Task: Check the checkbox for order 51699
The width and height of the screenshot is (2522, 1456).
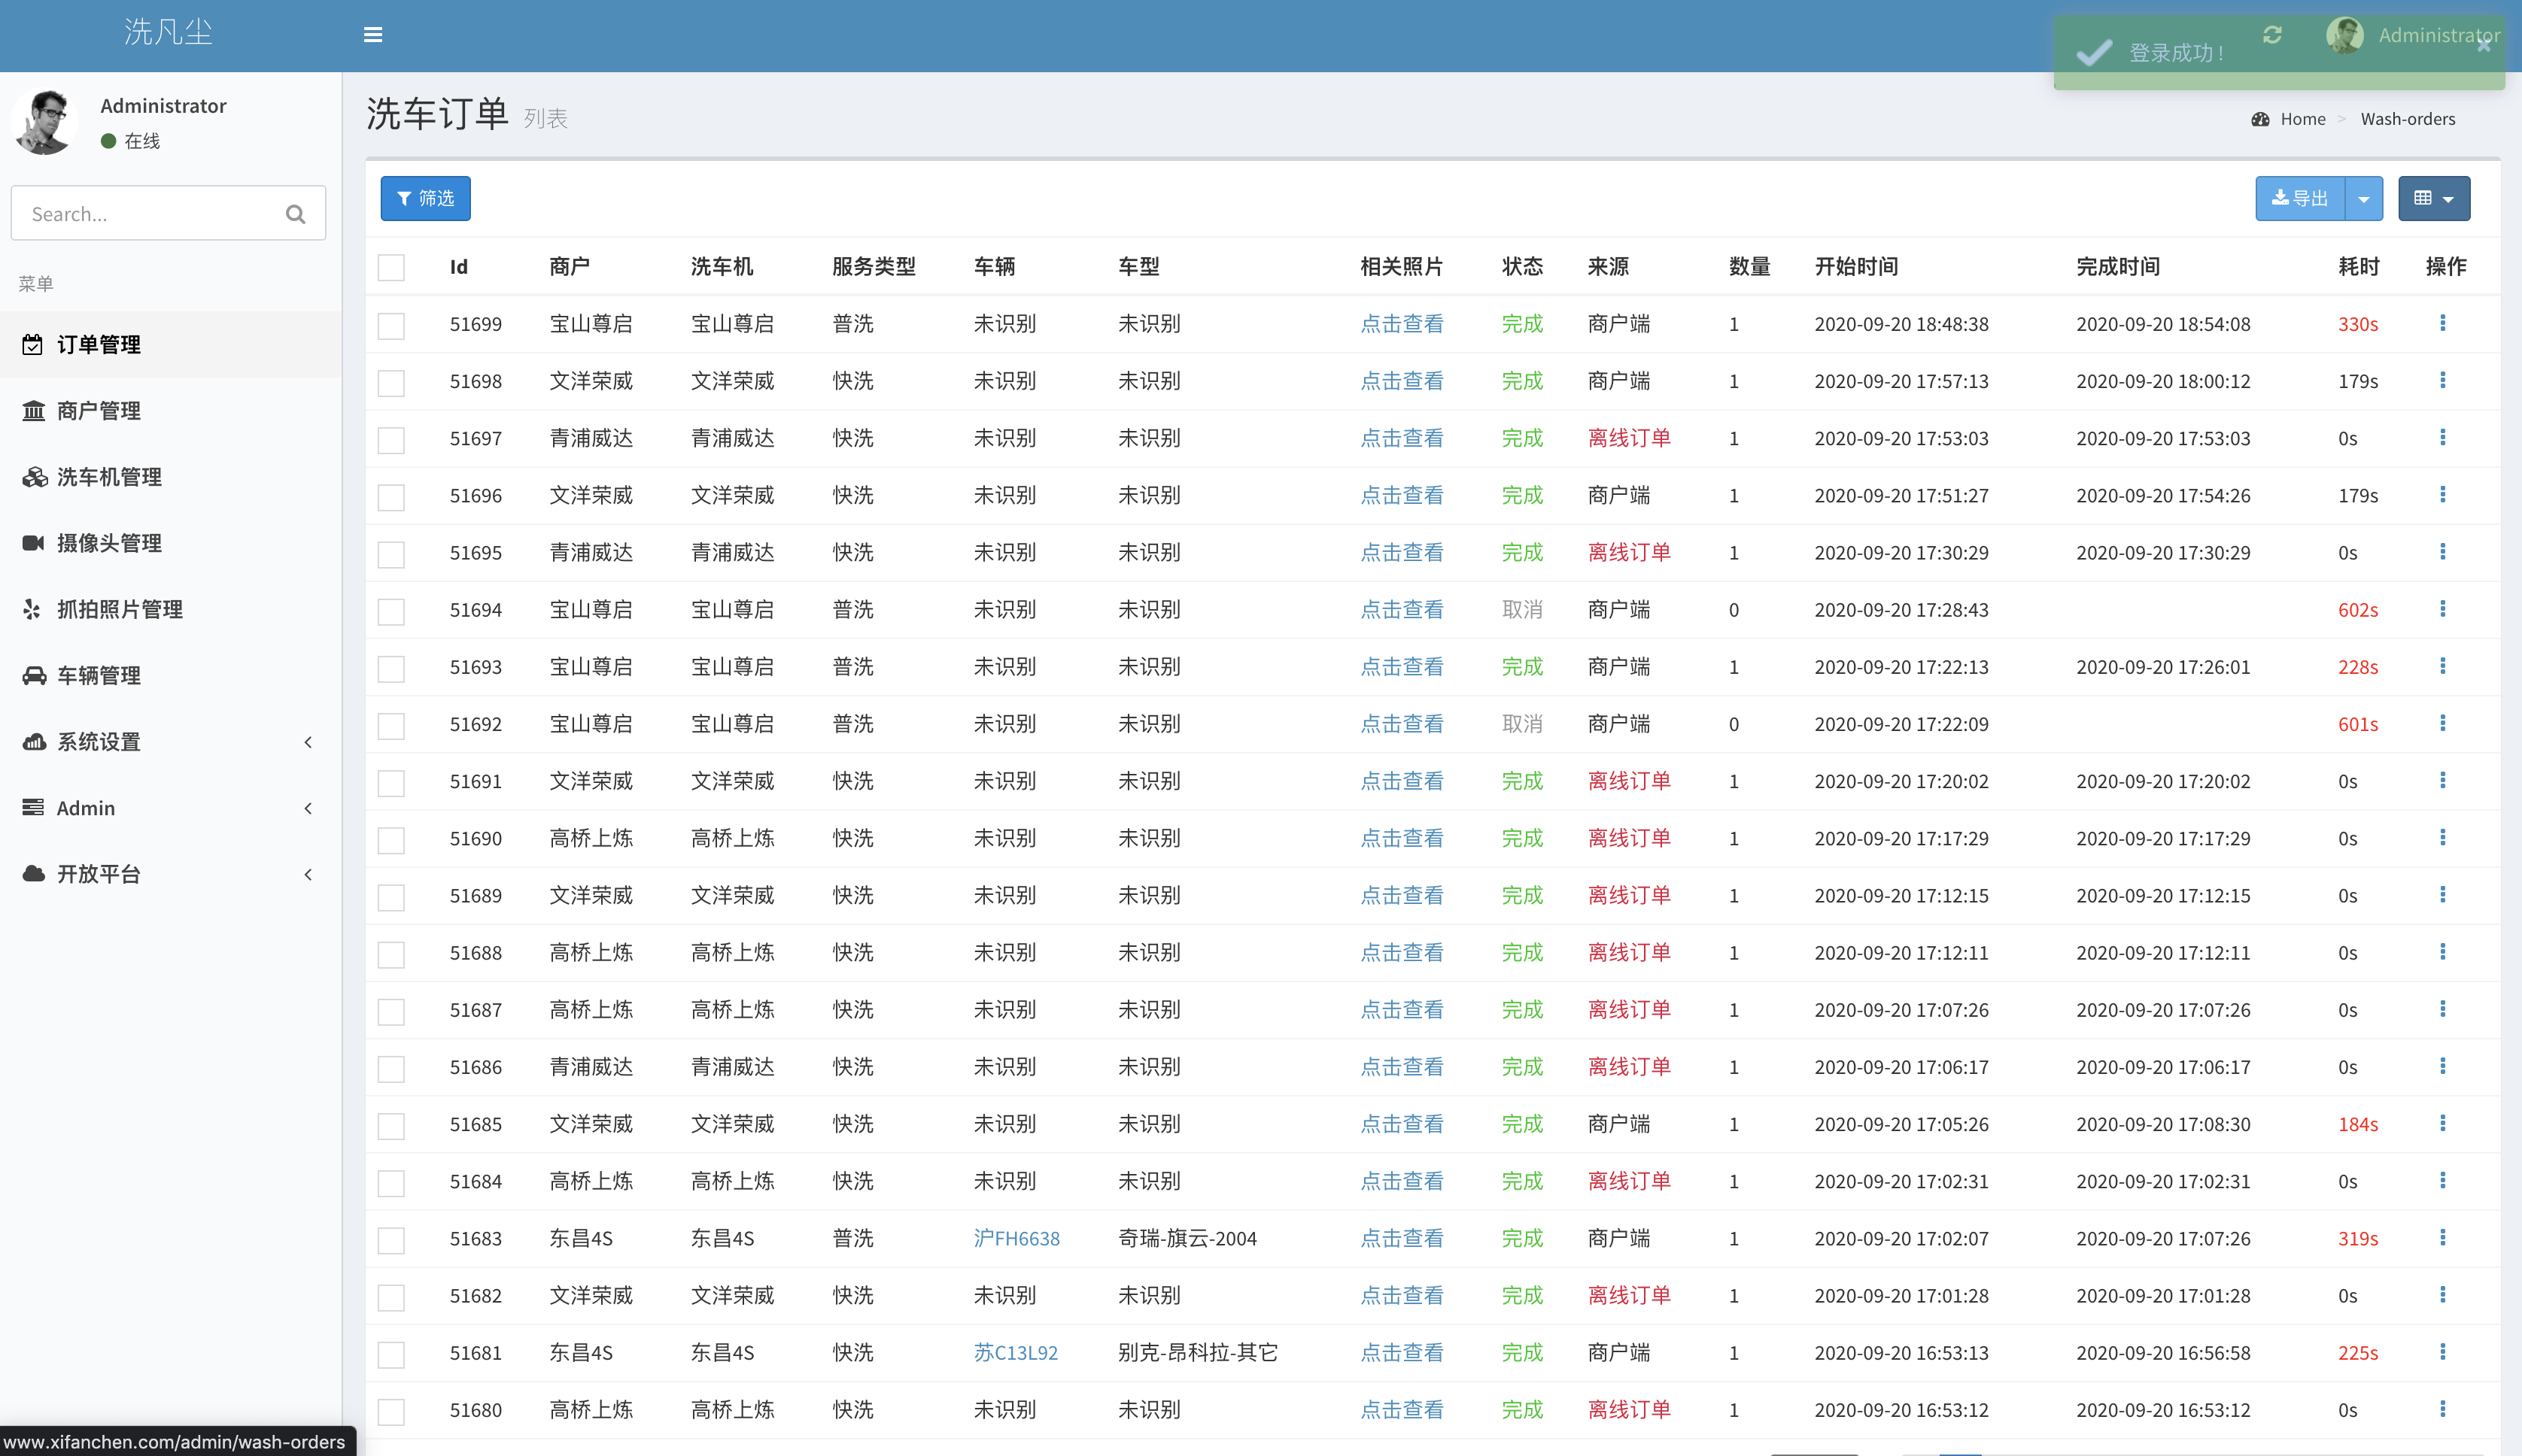Action: [x=391, y=326]
